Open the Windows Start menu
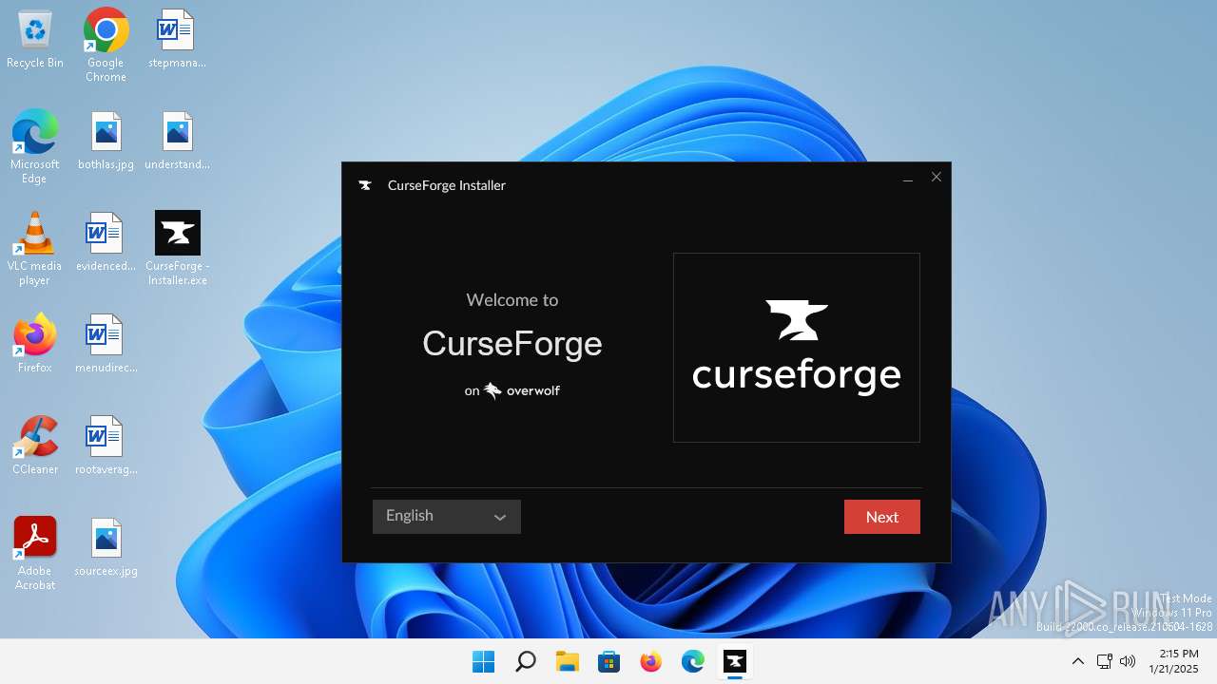The height and width of the screenshot is (684, 1217). [x=483, y=661]
